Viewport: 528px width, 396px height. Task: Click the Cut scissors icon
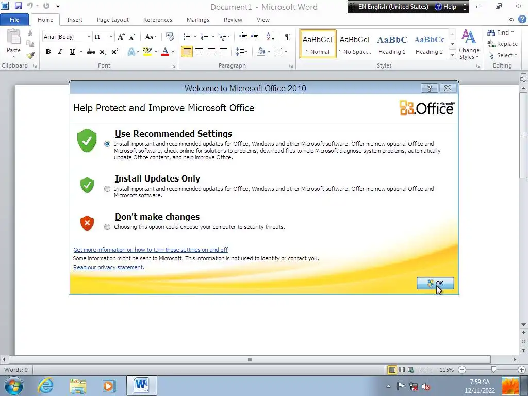tap(30, 32)
